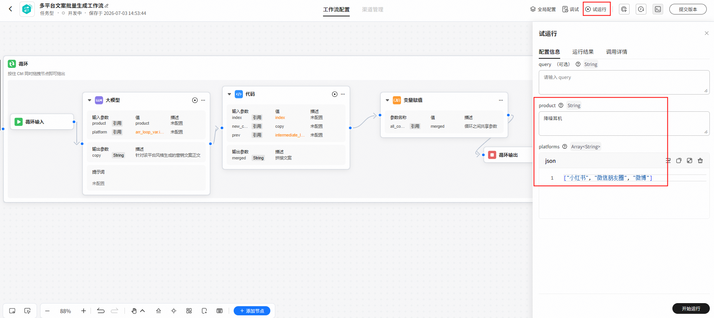The height and width of the screenshot is (318, 714).
Task: Click arr_loop_var value in 大模型 node
Action: point(150,132)
